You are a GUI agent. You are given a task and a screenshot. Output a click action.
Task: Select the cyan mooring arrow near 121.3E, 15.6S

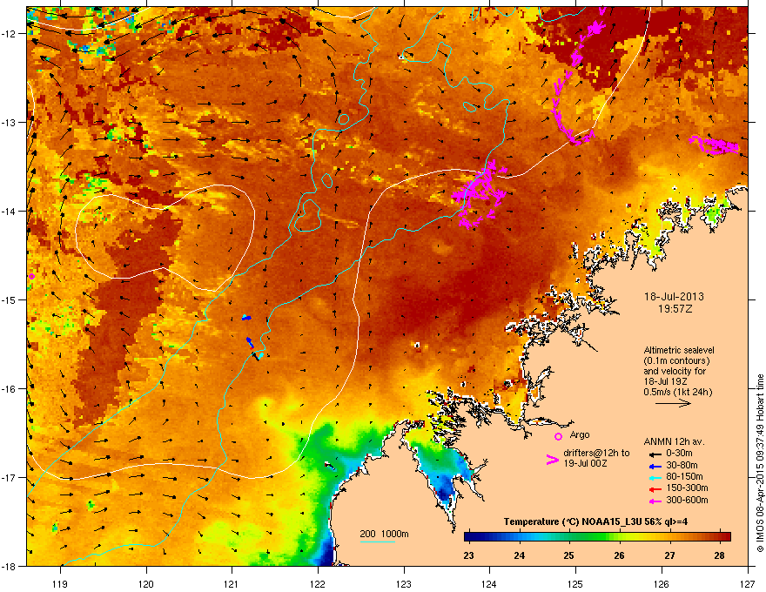tap(259, 355)
